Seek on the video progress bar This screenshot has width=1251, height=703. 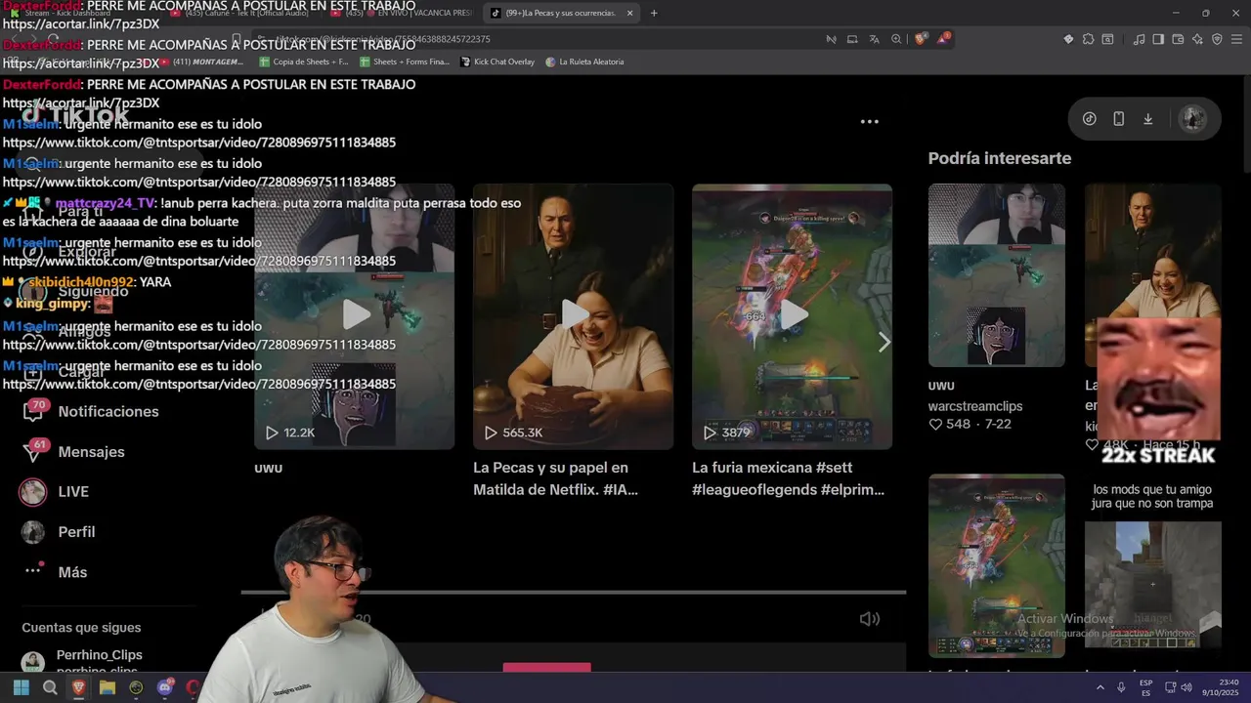[x=573, y=592]
